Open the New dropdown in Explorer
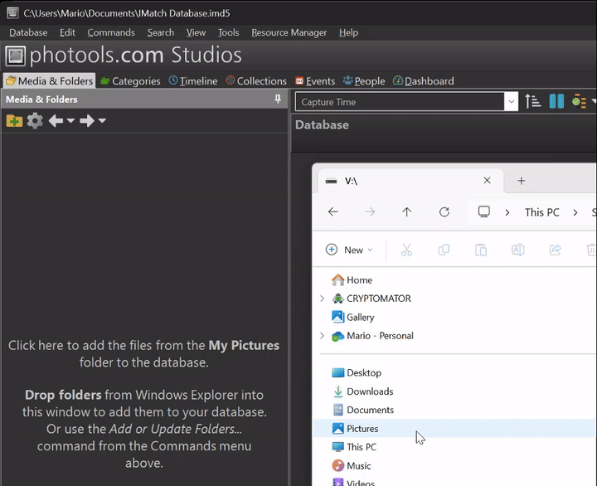 [x=349, y=250]
